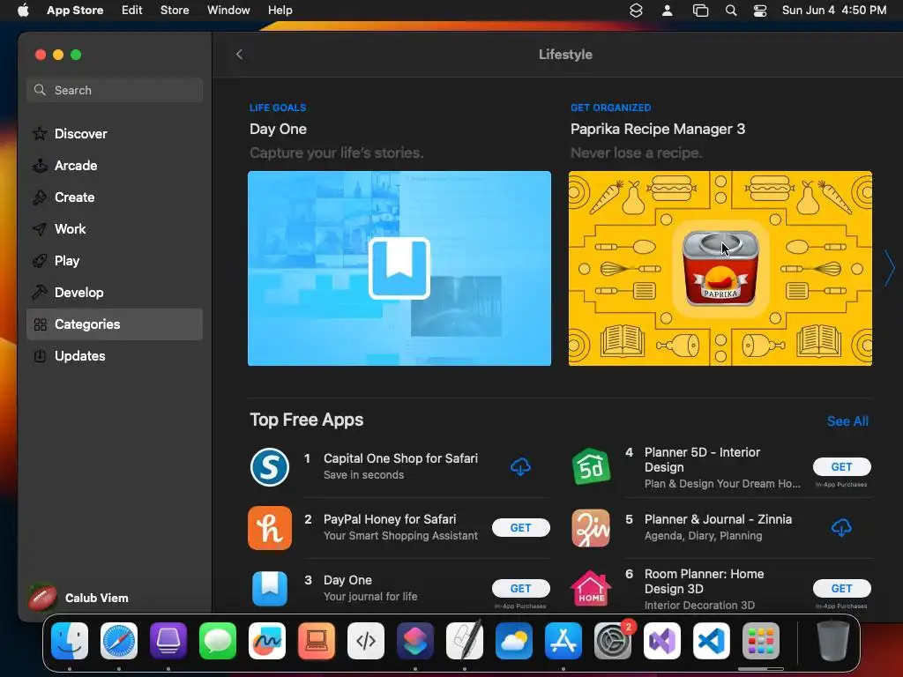Screen dimensions: 903x677
Task: Open the Day One featured banner
Action: click(399, 268)
